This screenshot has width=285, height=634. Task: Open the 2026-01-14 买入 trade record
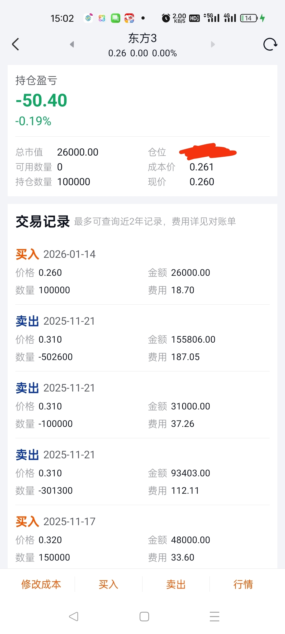point(142,272)
